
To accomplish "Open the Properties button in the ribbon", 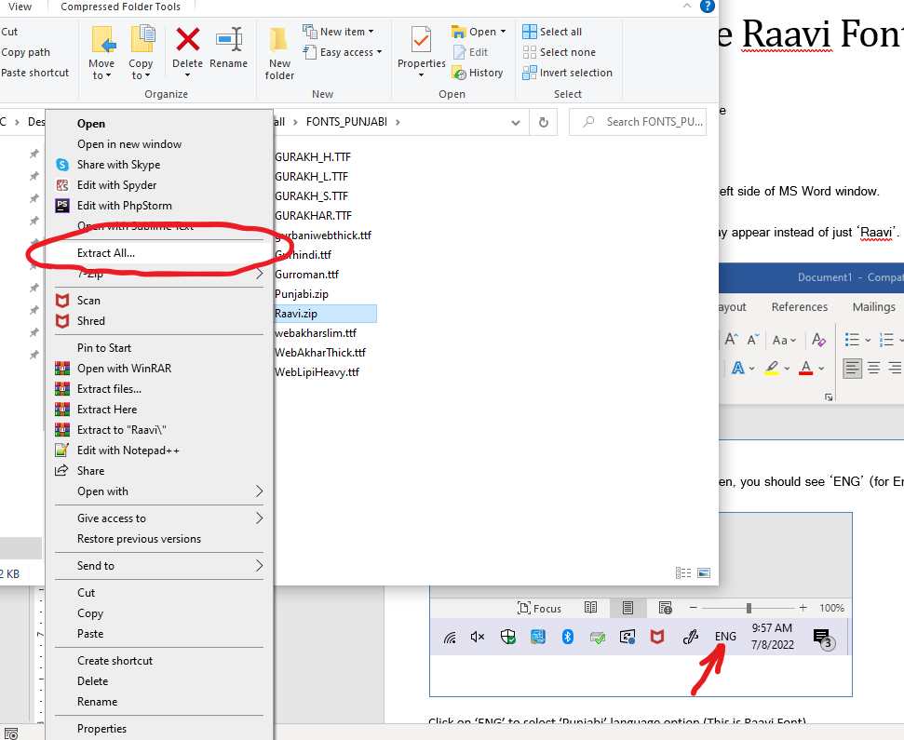I will pyautogui.click(x=422, y=52).
